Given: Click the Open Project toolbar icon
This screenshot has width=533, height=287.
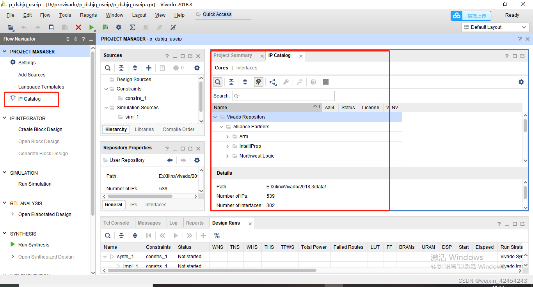Looking at the screenshot, I should (x=11, y=27).
